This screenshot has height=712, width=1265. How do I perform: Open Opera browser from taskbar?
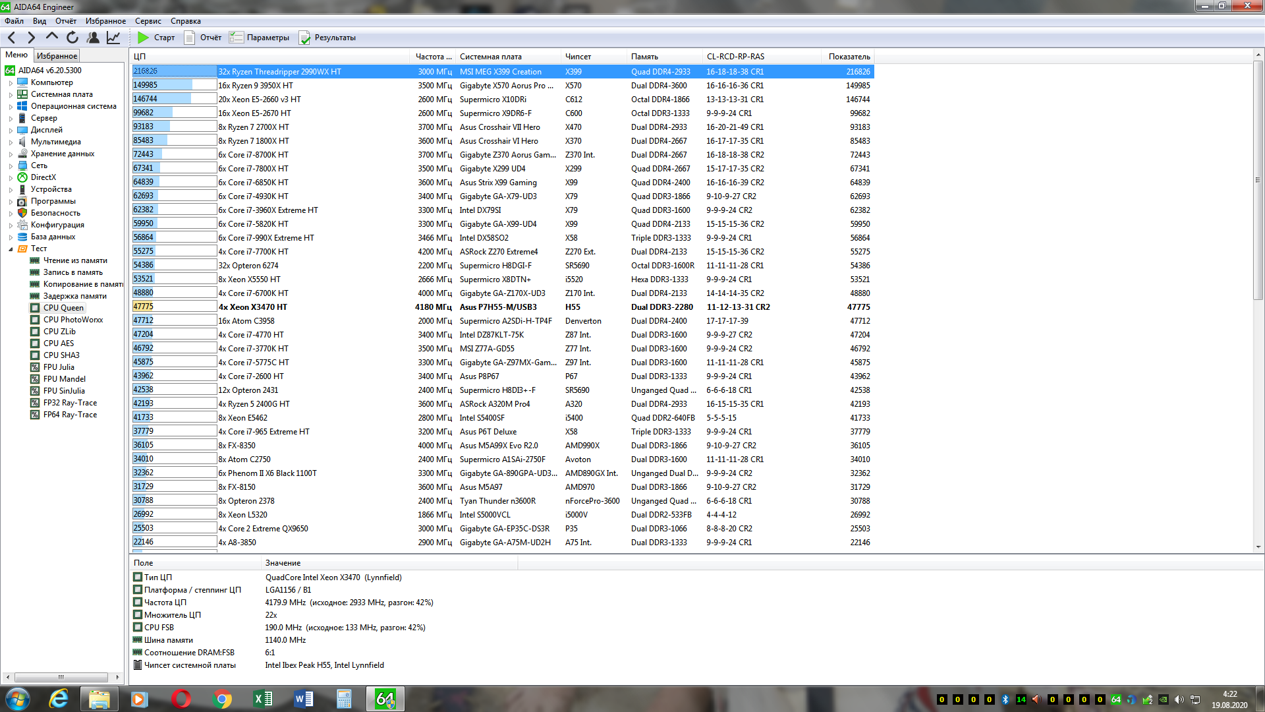point(181,699)
